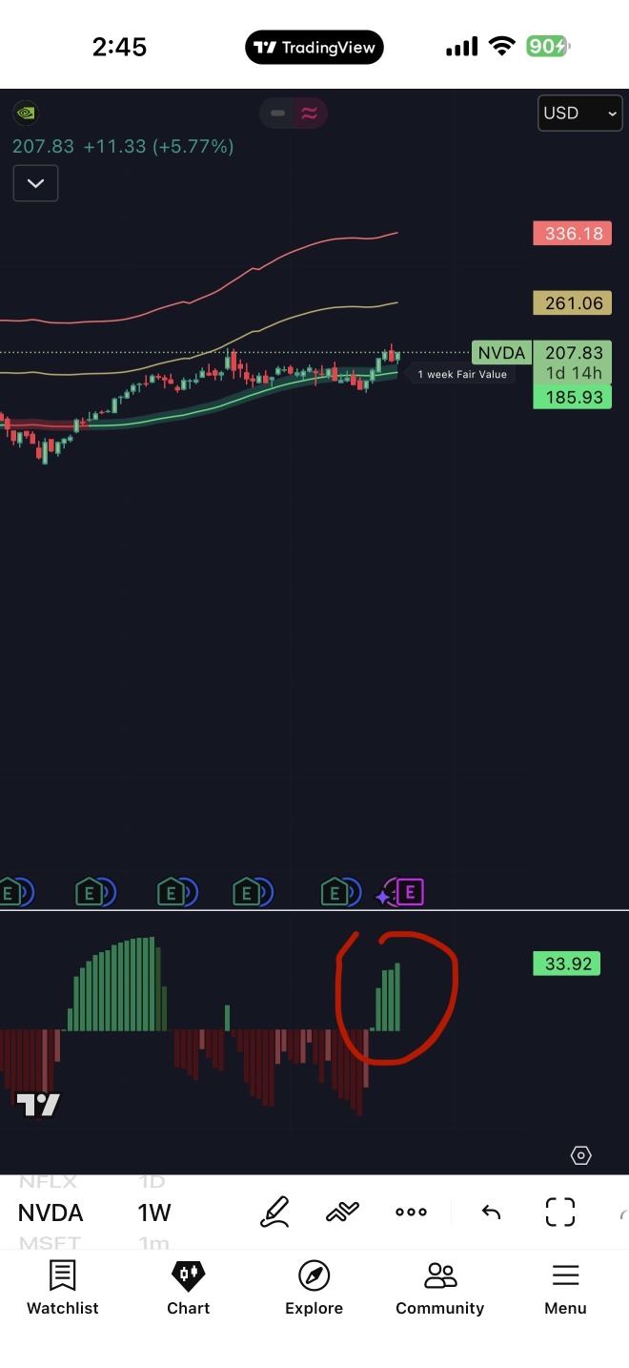Image resolution: width=629 pixels, height=1368 pixels.
Task: Toggle the pink approximately-equal pill button
Action: 309,114
